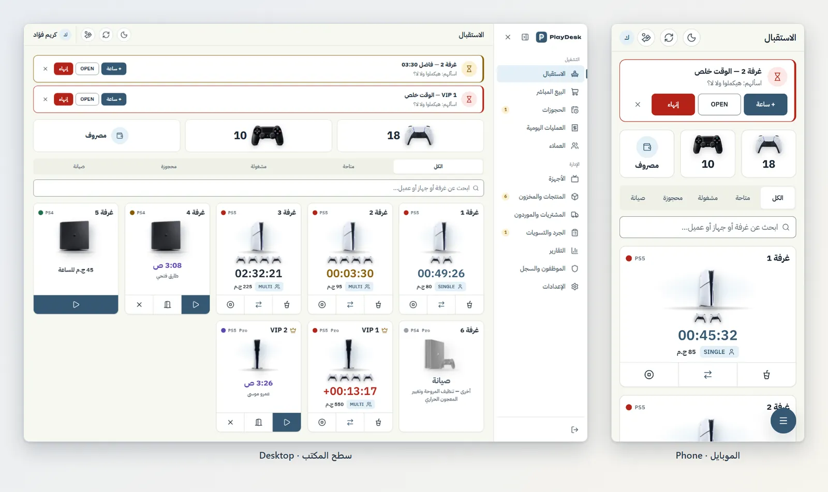The width and height of the screenshot is (828, 492).
Task: Click إنهاء on desktop VIP 1 alert
Action: [x=63, y=99]
